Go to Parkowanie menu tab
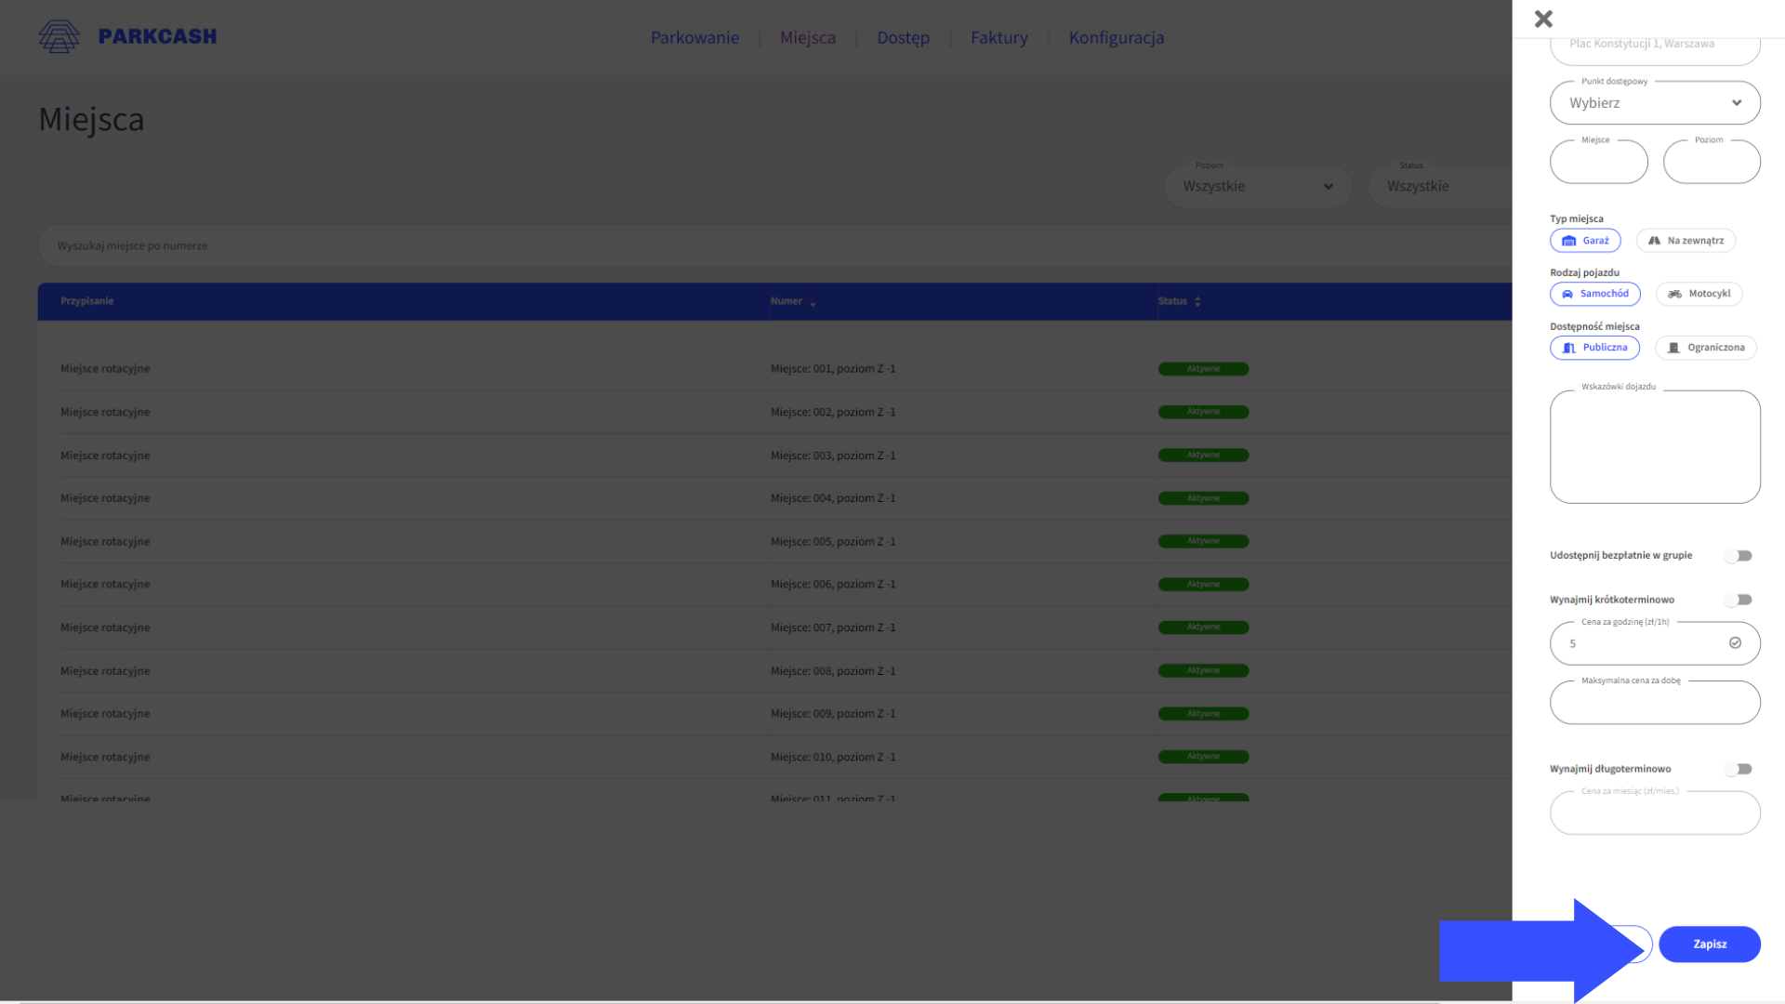The width and height of the screenshot is (1785, 1004). click(694, 38)
